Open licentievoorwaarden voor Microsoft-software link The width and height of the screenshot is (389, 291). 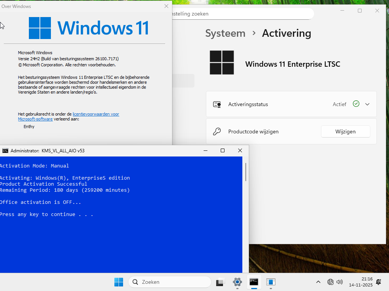coord(68,117)
